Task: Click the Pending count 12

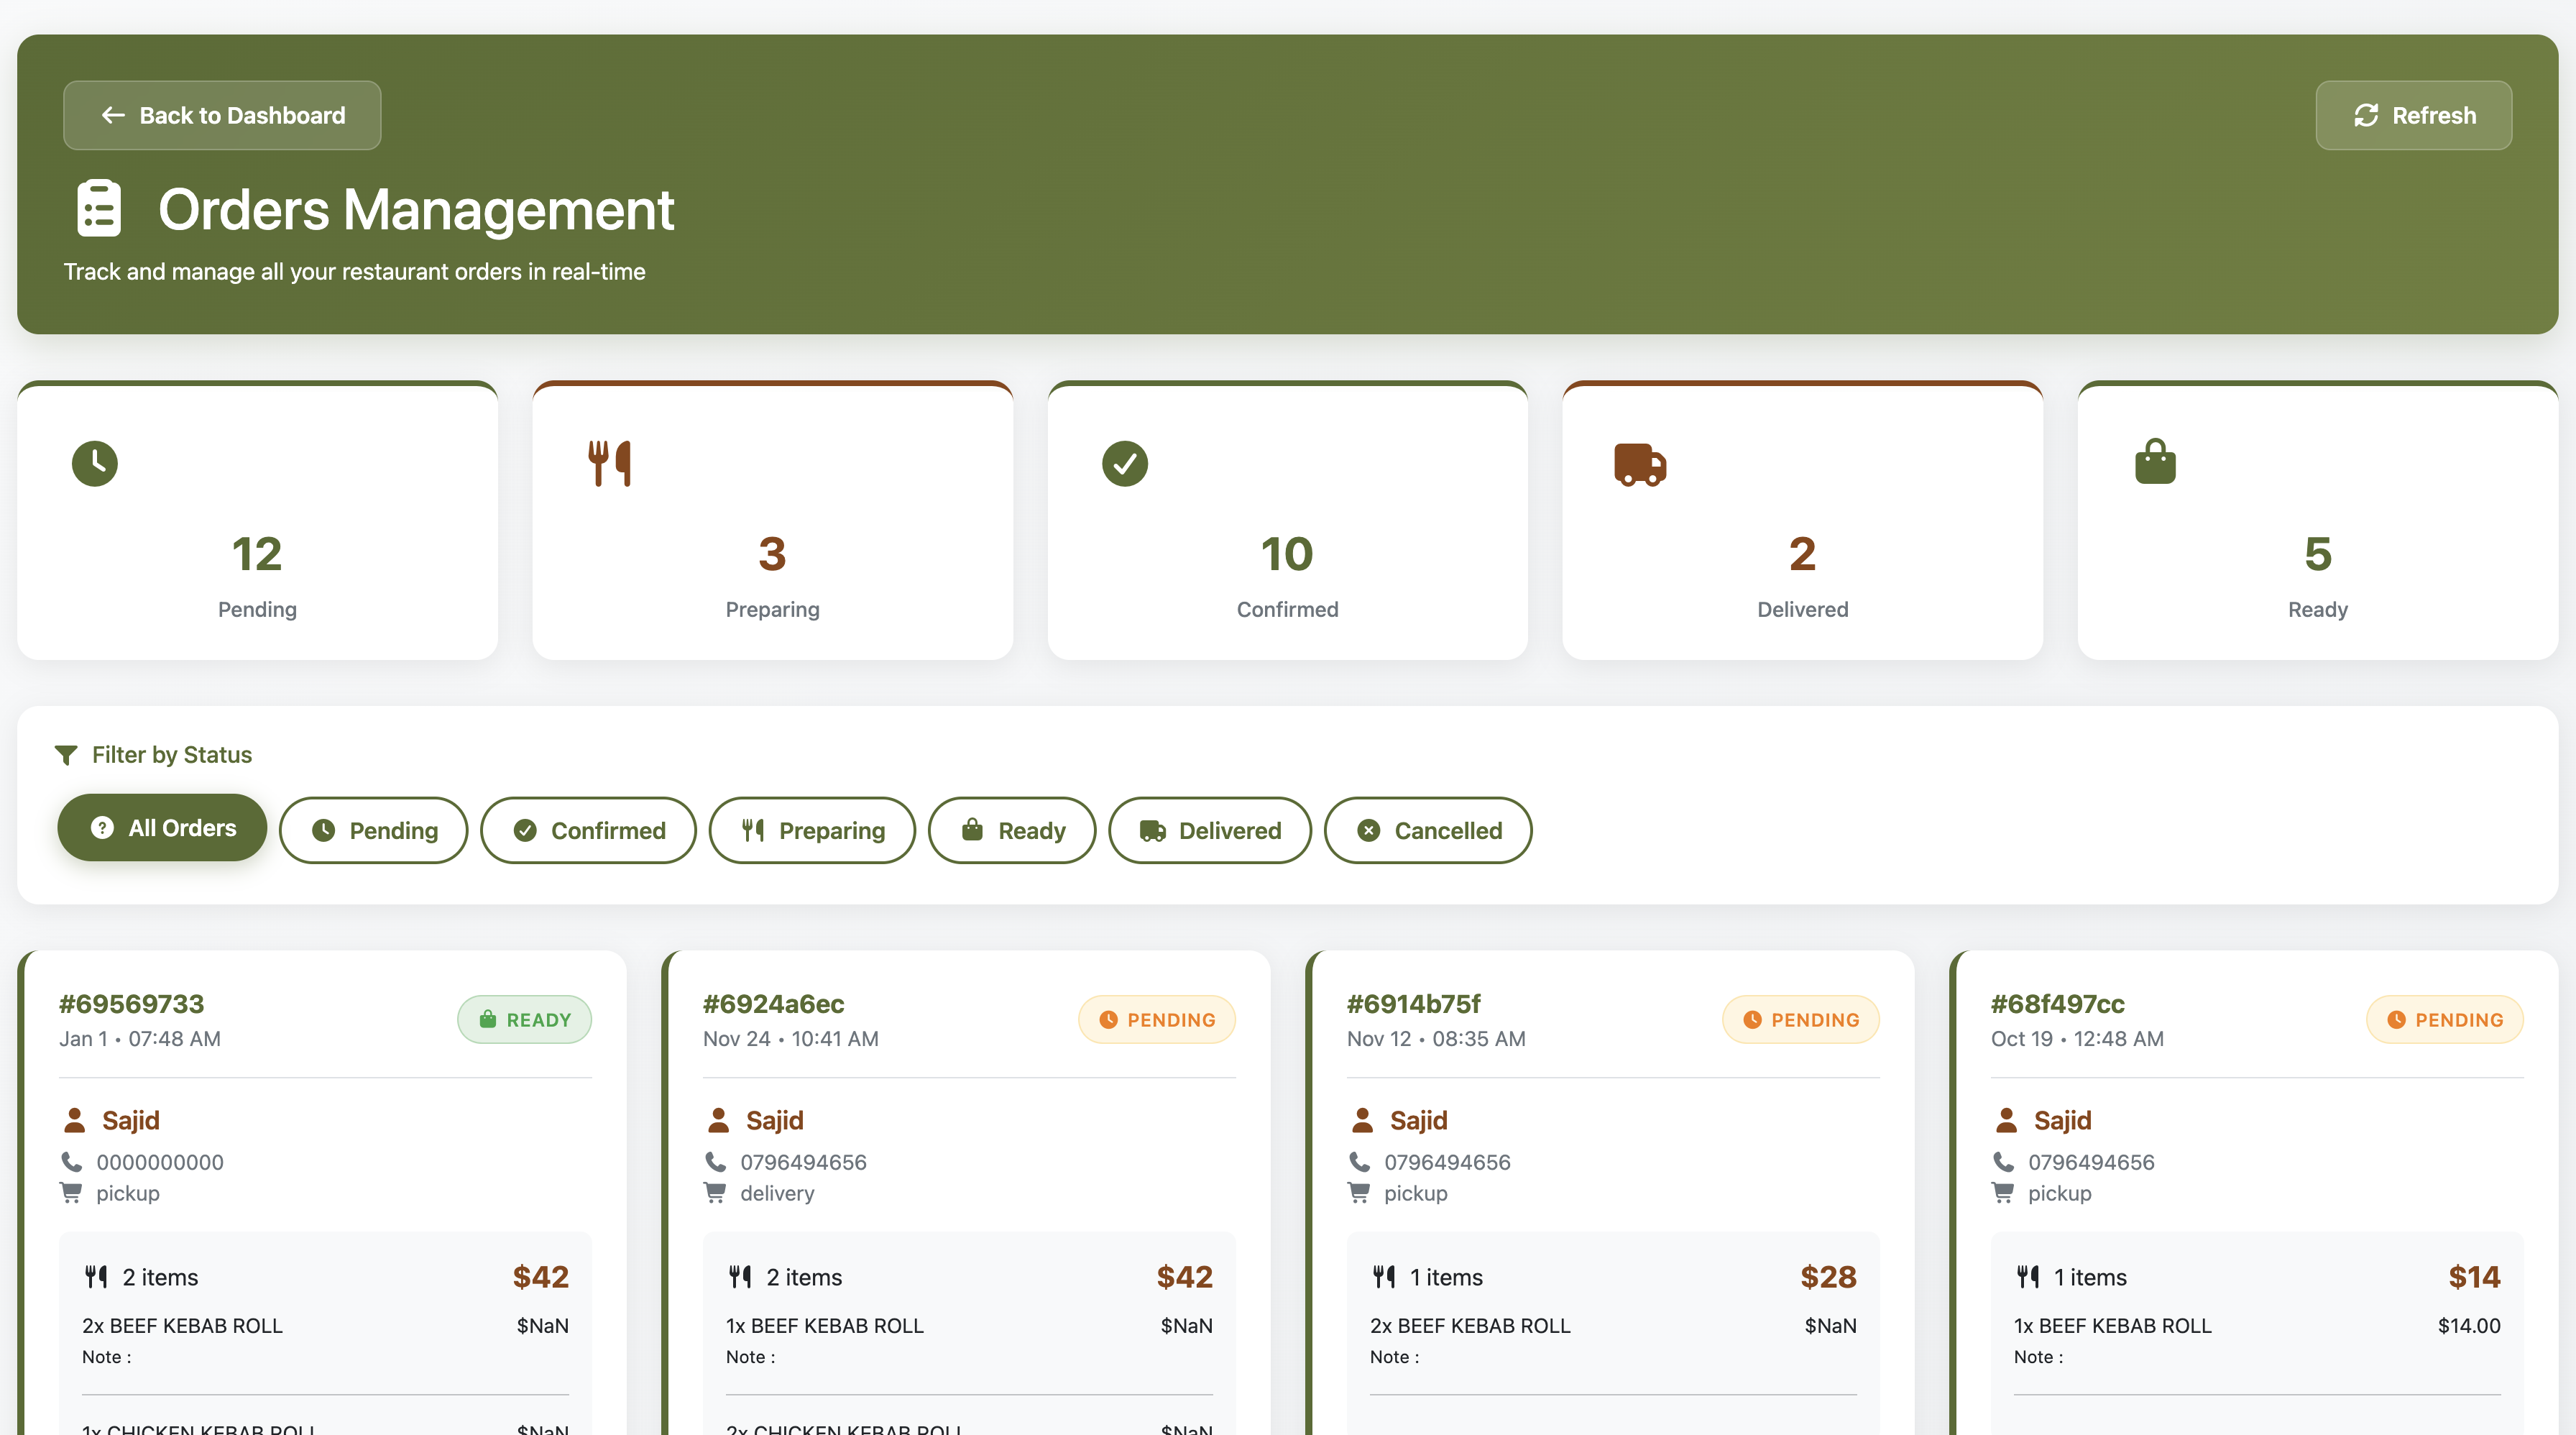Action: (257, 554)
